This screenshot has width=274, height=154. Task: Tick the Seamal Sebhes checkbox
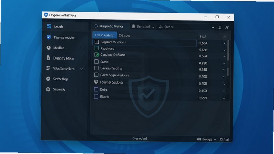tap(96, 68)
